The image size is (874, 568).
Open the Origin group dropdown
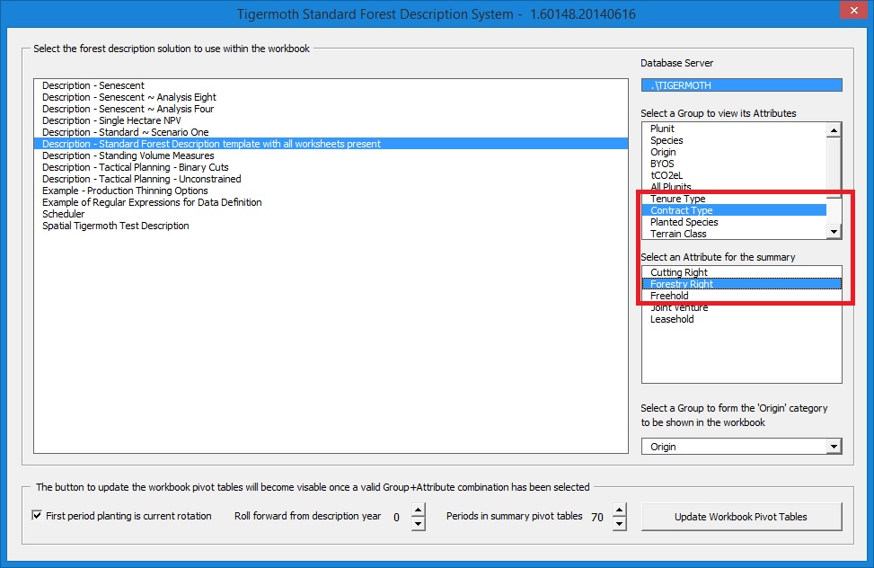click(834, 447)
